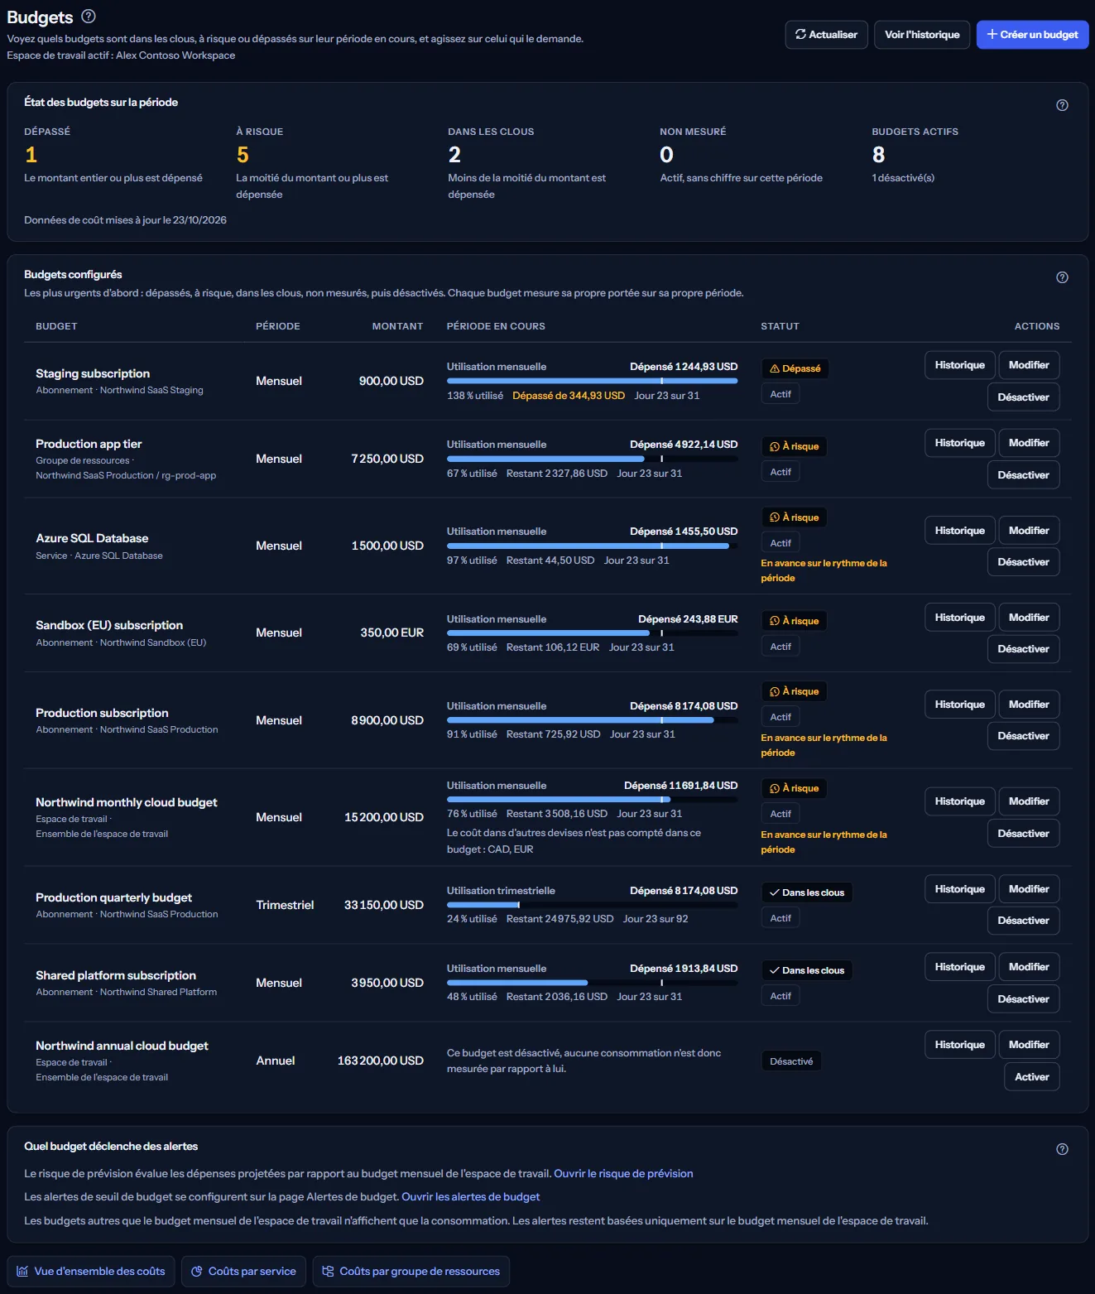
Task: Deactivate the Sandbox (EU) subscription budget
Action: coord(1023,649)
